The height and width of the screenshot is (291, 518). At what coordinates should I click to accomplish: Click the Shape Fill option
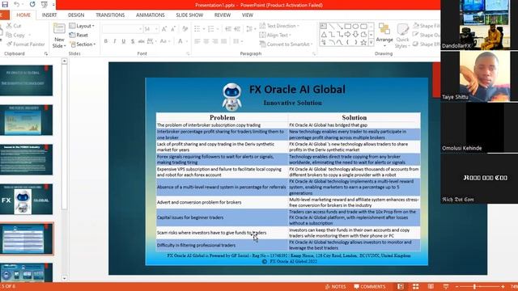pos(427,26)
